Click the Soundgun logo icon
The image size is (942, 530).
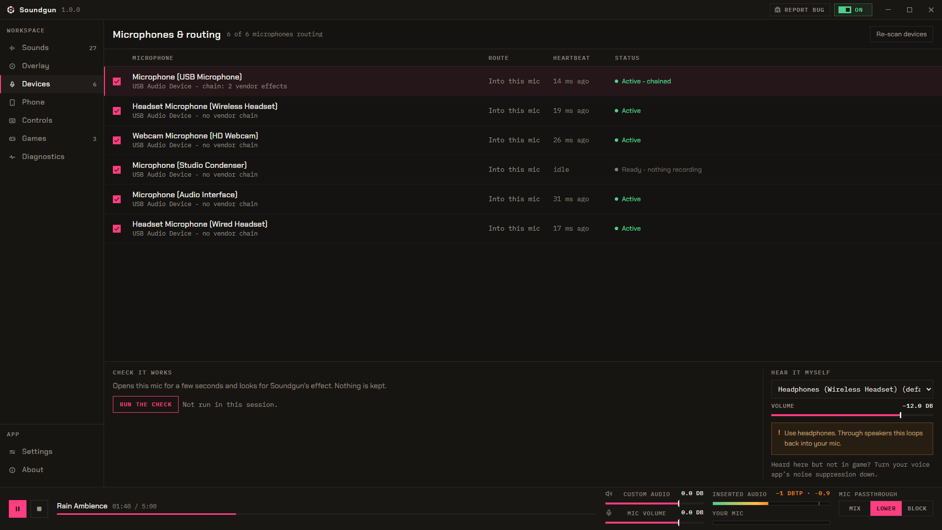coord(11,10)
